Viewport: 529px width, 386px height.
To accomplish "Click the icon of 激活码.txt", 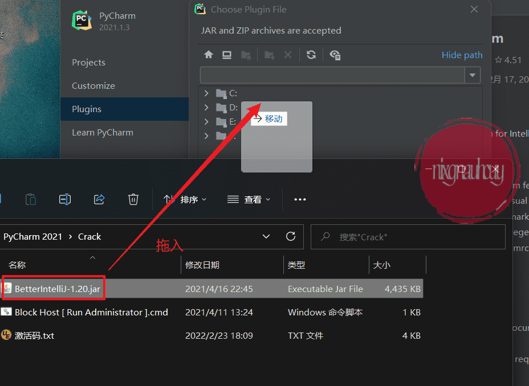I will tap(6, 335).
